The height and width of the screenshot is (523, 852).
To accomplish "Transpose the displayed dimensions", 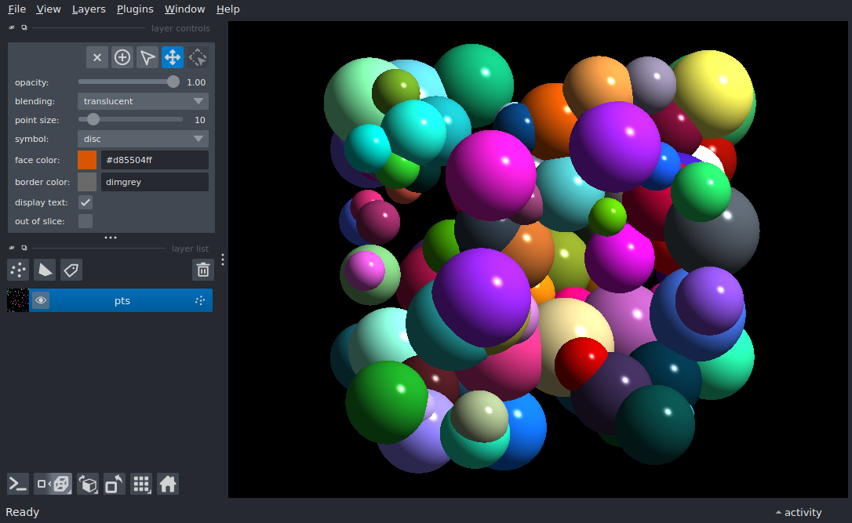I will (114, 484).
